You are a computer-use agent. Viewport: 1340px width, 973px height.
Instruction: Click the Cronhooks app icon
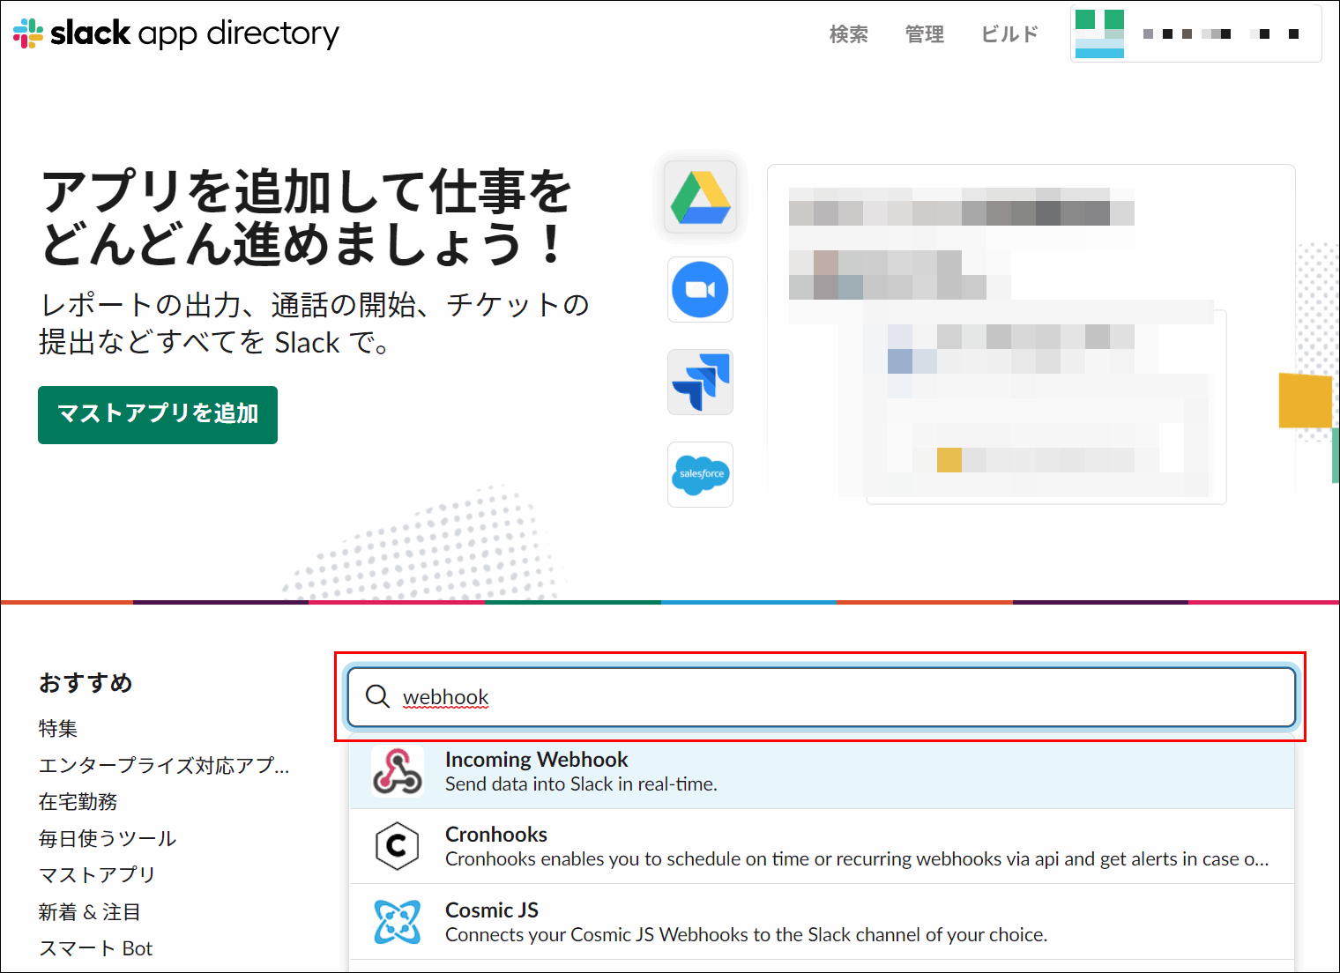point(397,846)
